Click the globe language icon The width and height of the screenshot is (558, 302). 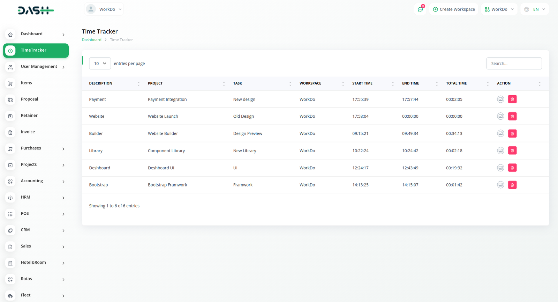[x=527, y=9]
